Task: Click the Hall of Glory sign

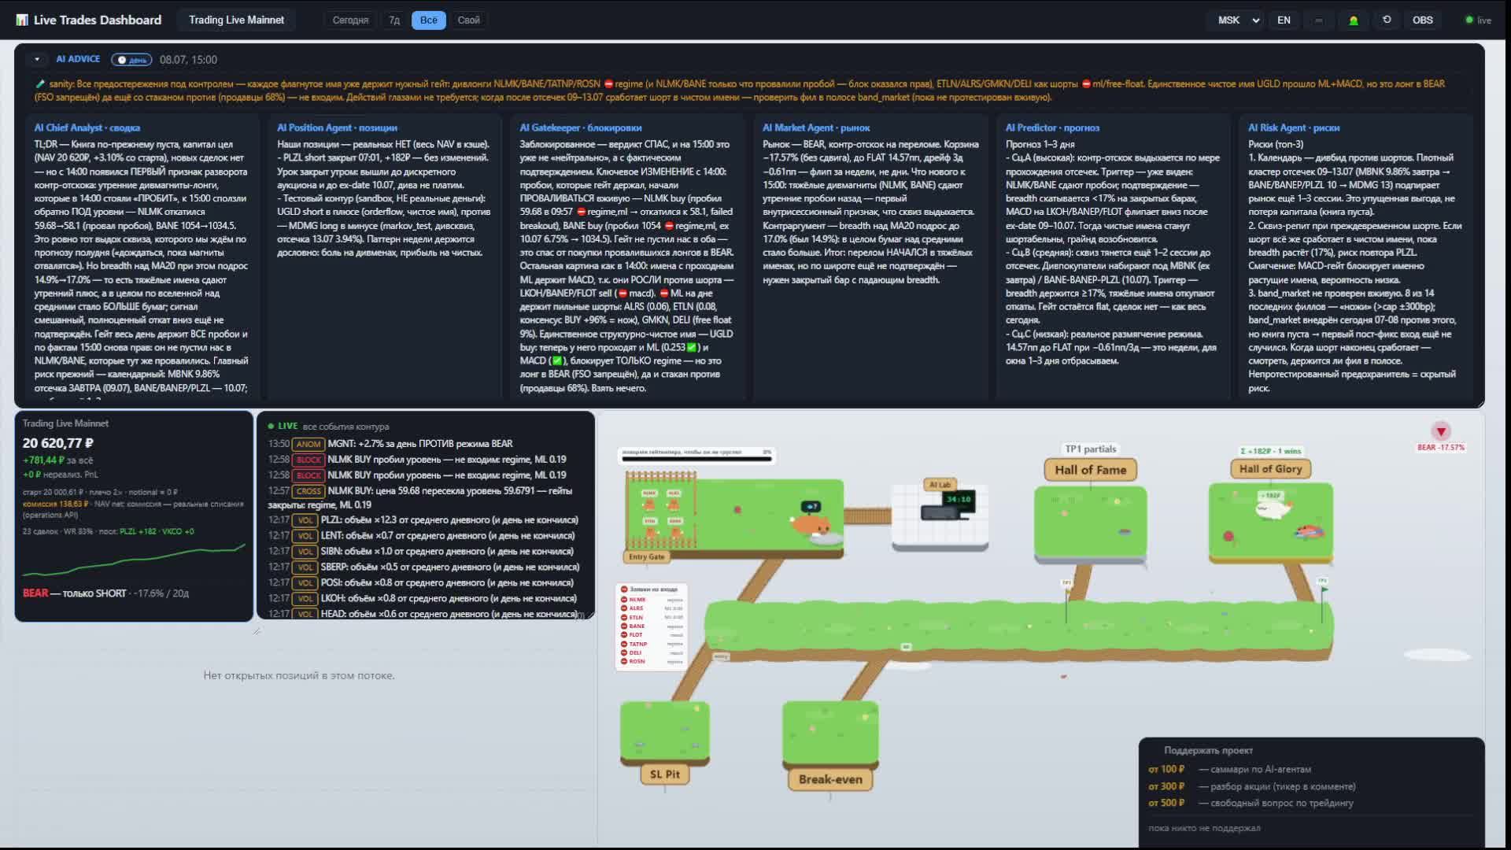Action: [x=1270, y=469]
